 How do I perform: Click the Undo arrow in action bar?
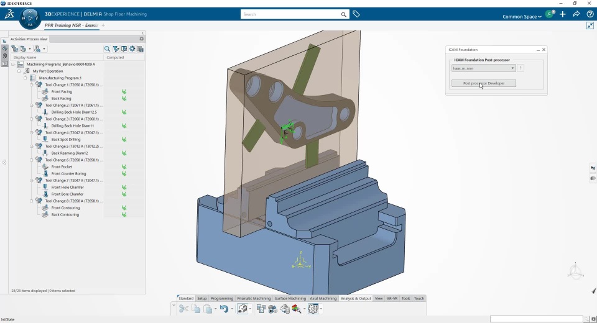click(224, 309)
